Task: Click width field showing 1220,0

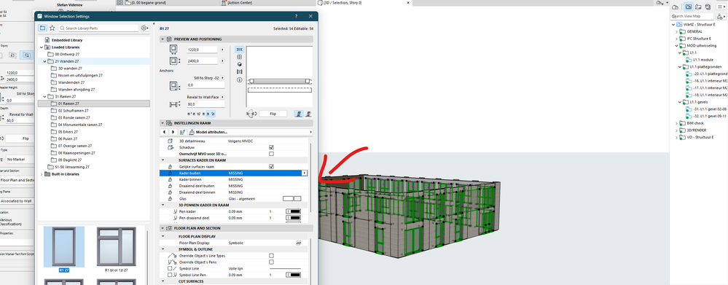Action: 203,50
